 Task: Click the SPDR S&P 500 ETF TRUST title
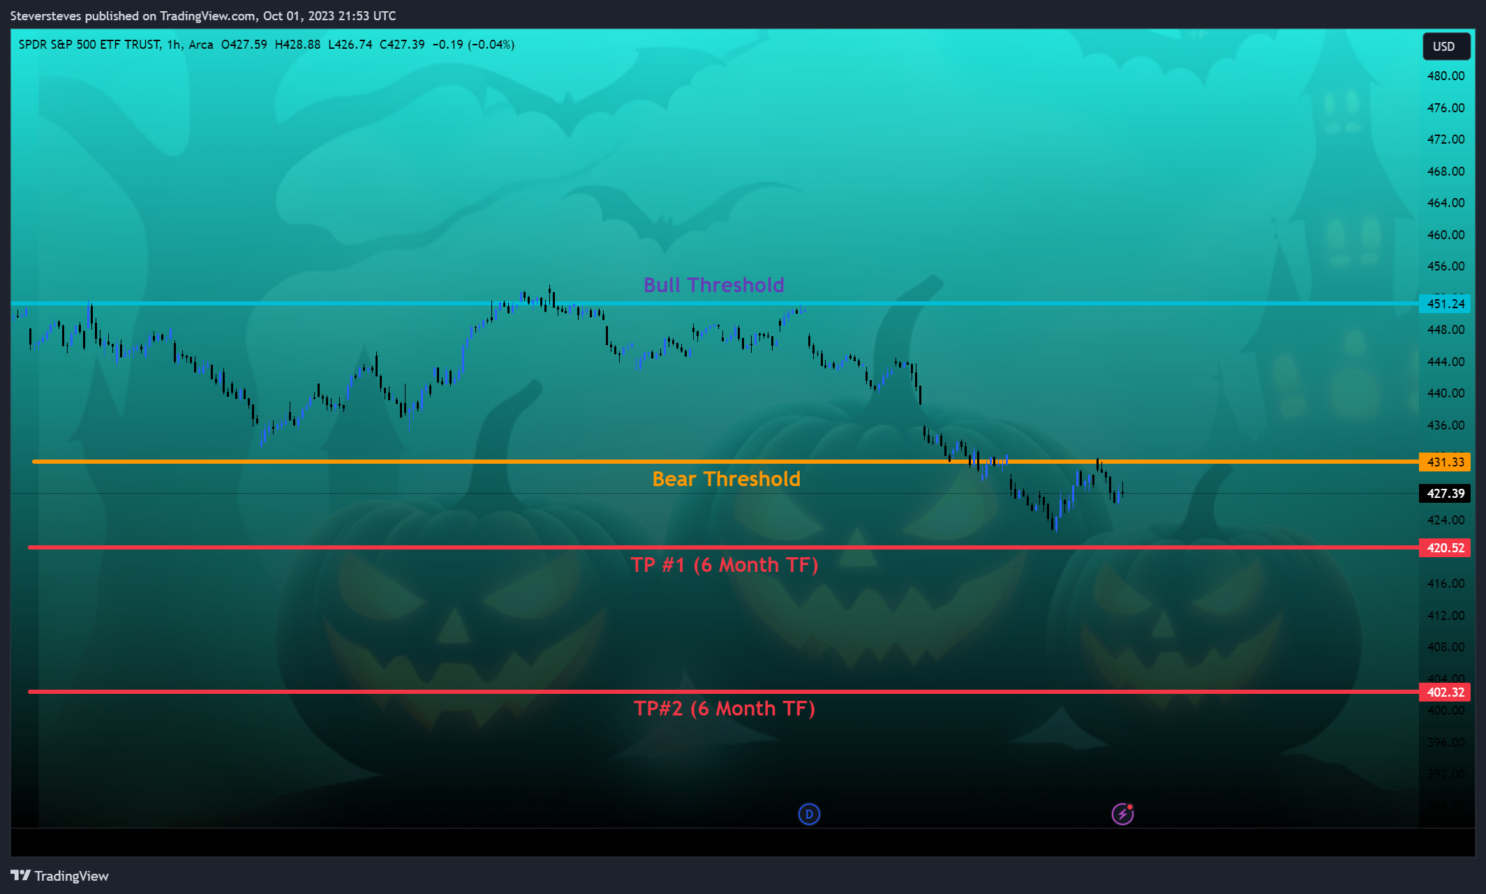click(89, 45)
